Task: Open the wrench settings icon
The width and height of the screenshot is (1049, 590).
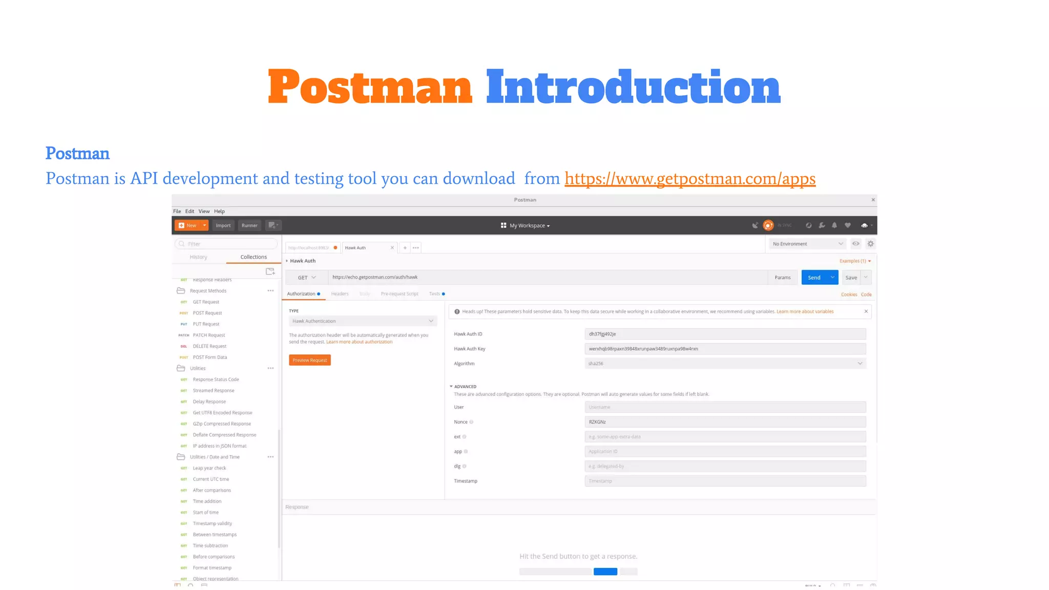Action: tap(822, 225)
